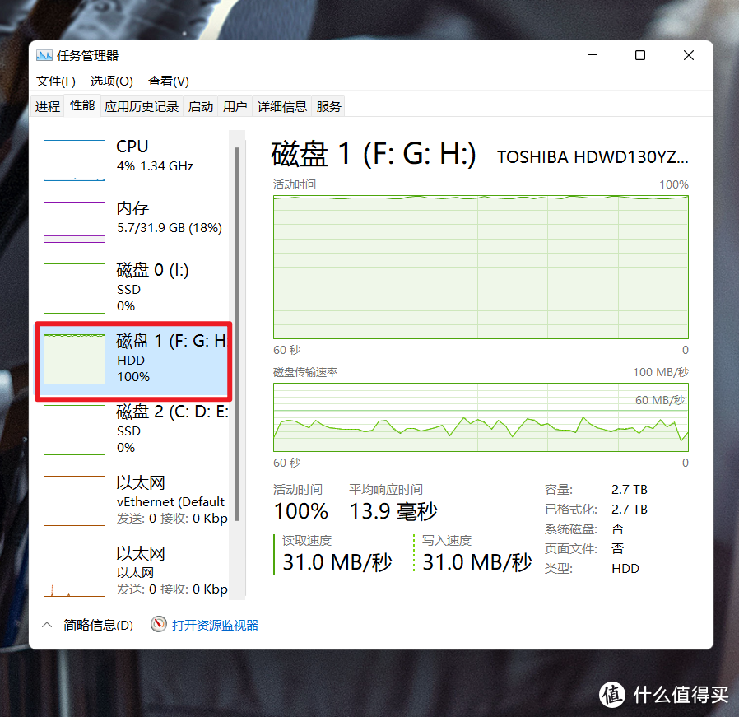Click the 磁盘传输速率 transfer rate graph

[x=481, y=418]
